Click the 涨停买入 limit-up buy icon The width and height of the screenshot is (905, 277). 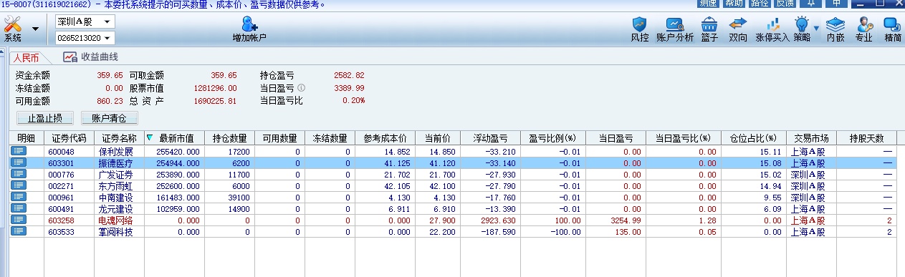point(772,24)
